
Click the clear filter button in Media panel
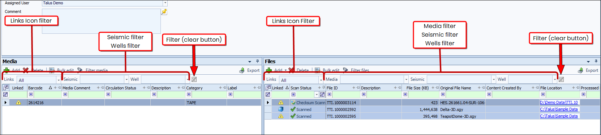point(194,79)
